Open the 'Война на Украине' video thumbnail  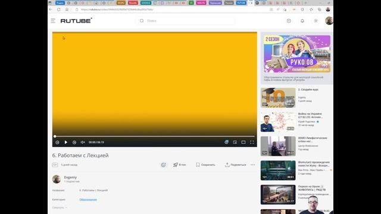pos(278,122)
